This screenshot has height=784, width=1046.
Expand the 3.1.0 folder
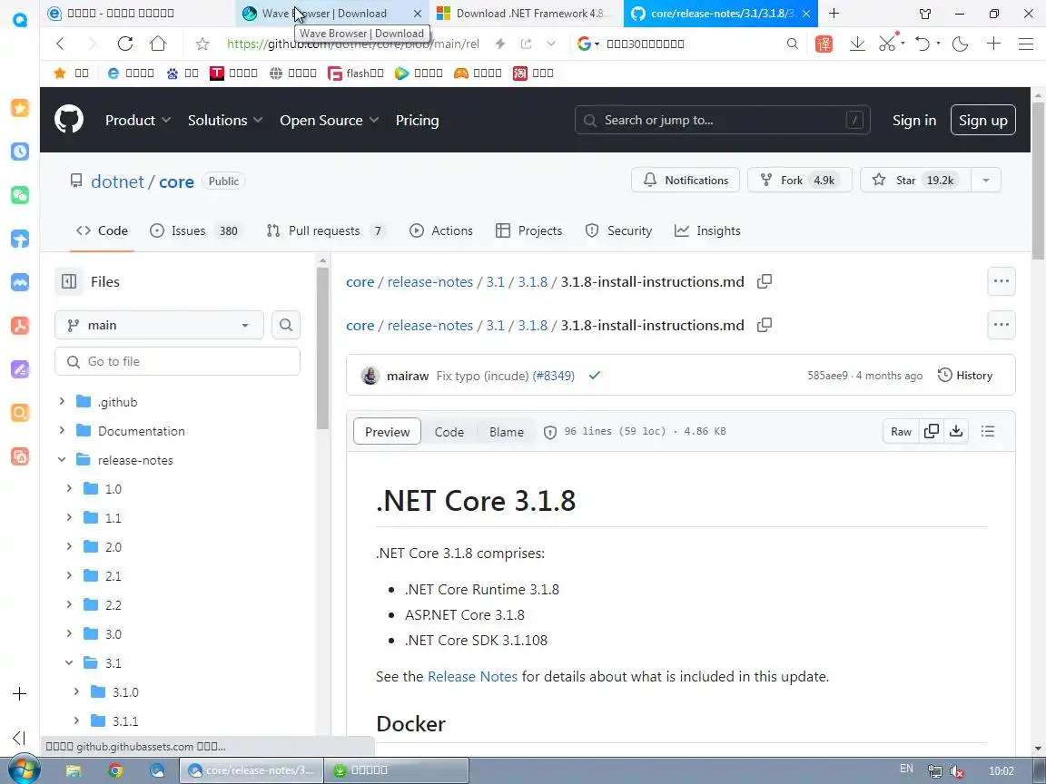tap(76, 691)
